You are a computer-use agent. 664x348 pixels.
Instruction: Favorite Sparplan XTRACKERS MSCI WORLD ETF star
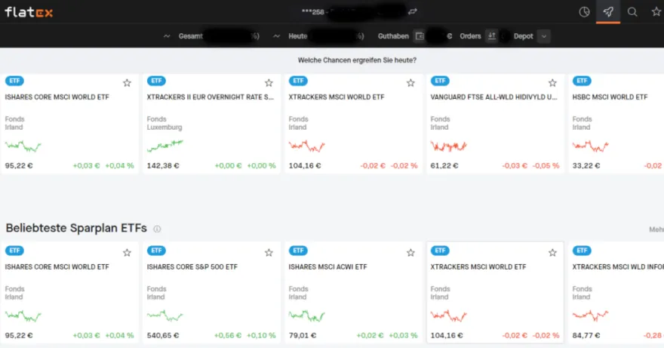coord(552,253)
